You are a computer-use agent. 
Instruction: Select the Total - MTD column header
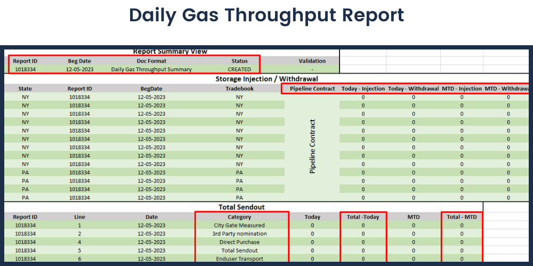click(462, 217)
